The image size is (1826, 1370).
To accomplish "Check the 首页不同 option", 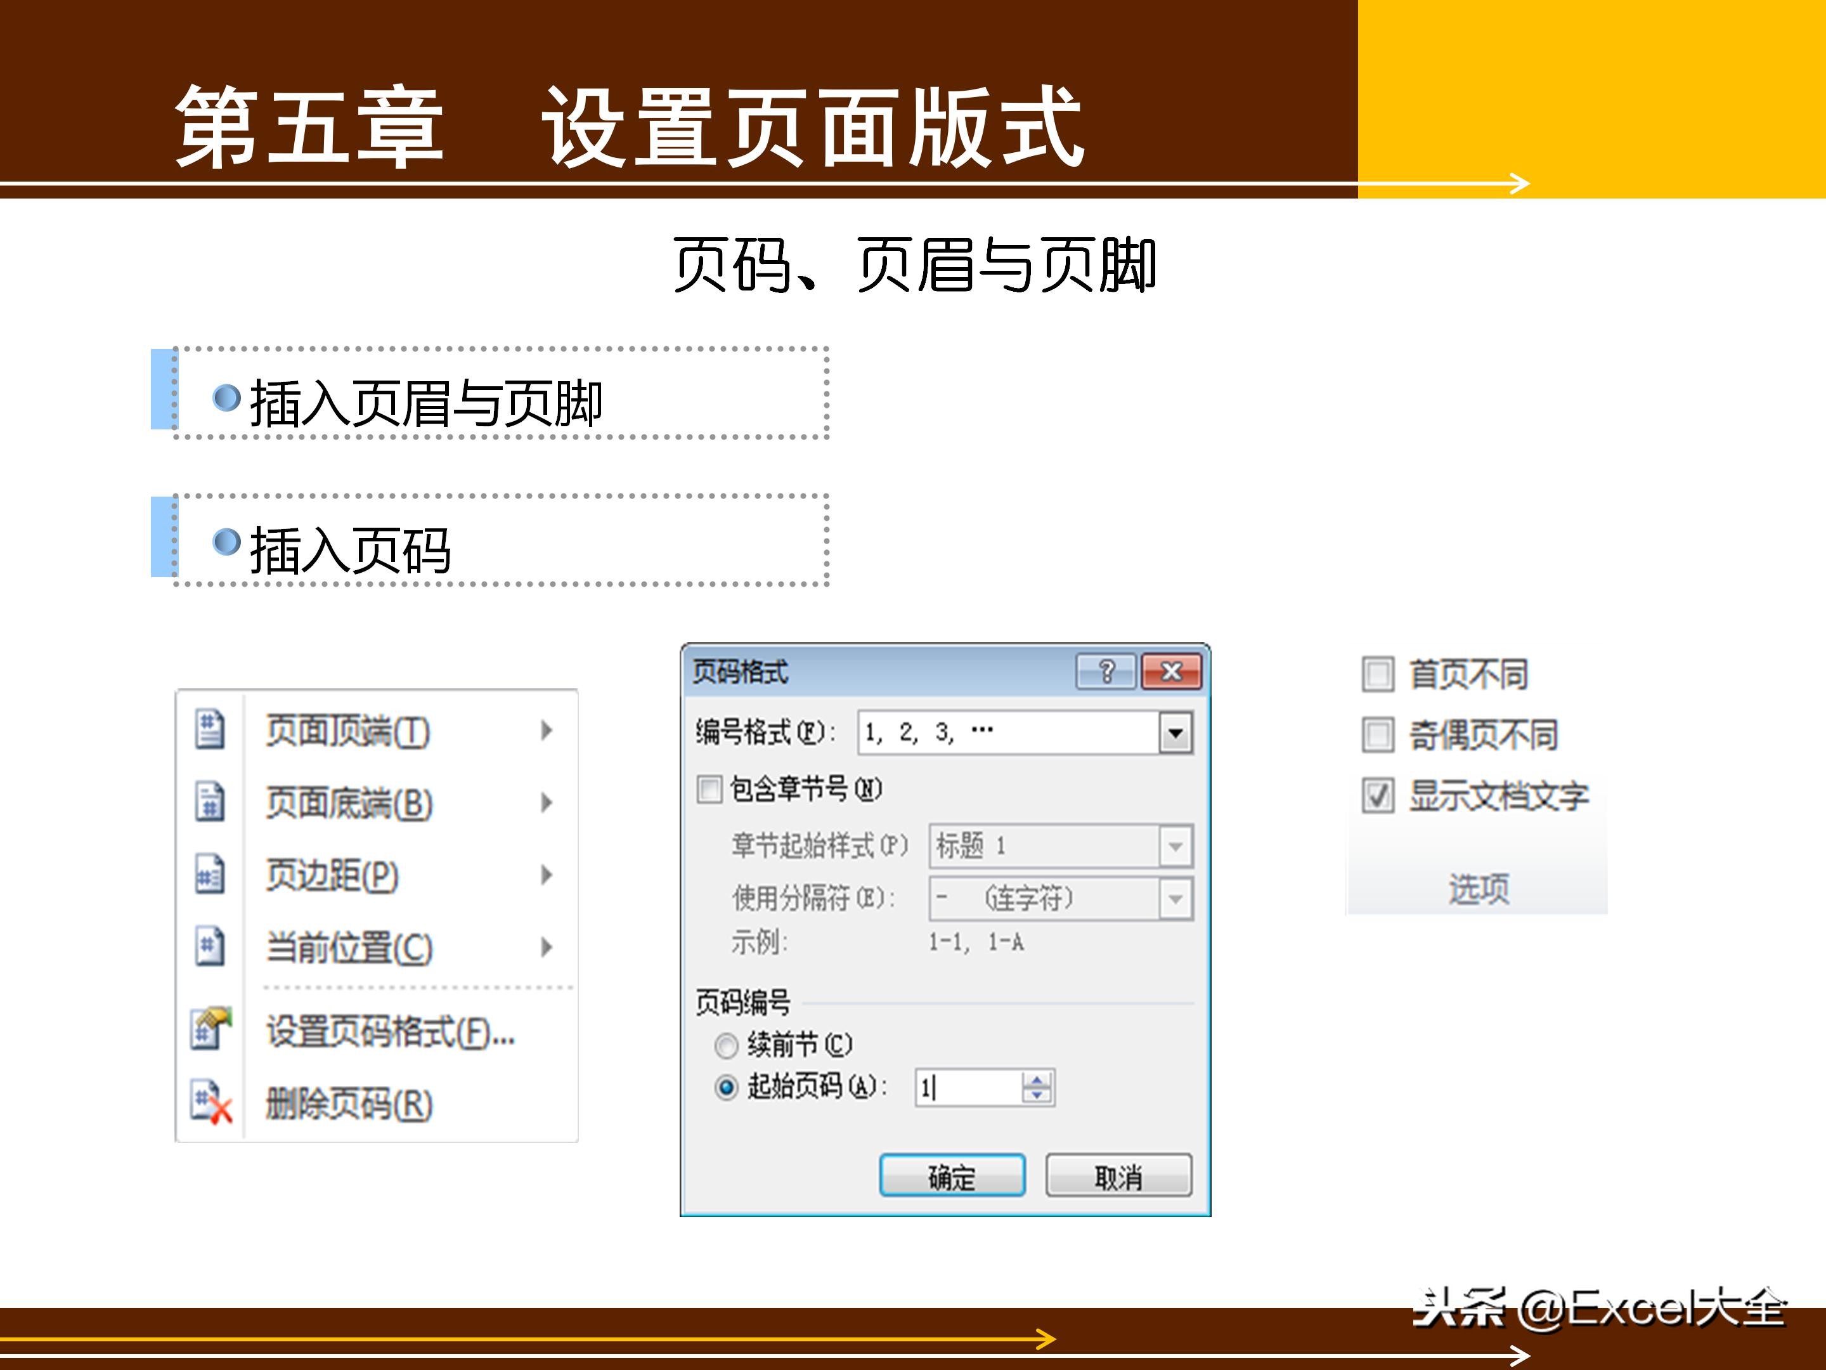I will 1380,675.
